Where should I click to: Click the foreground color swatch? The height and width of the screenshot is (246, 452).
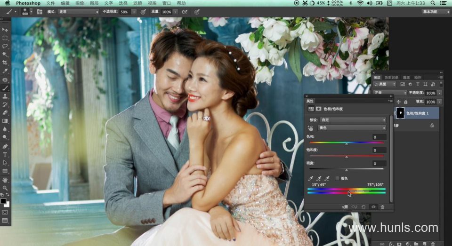[x=3, y=201]
